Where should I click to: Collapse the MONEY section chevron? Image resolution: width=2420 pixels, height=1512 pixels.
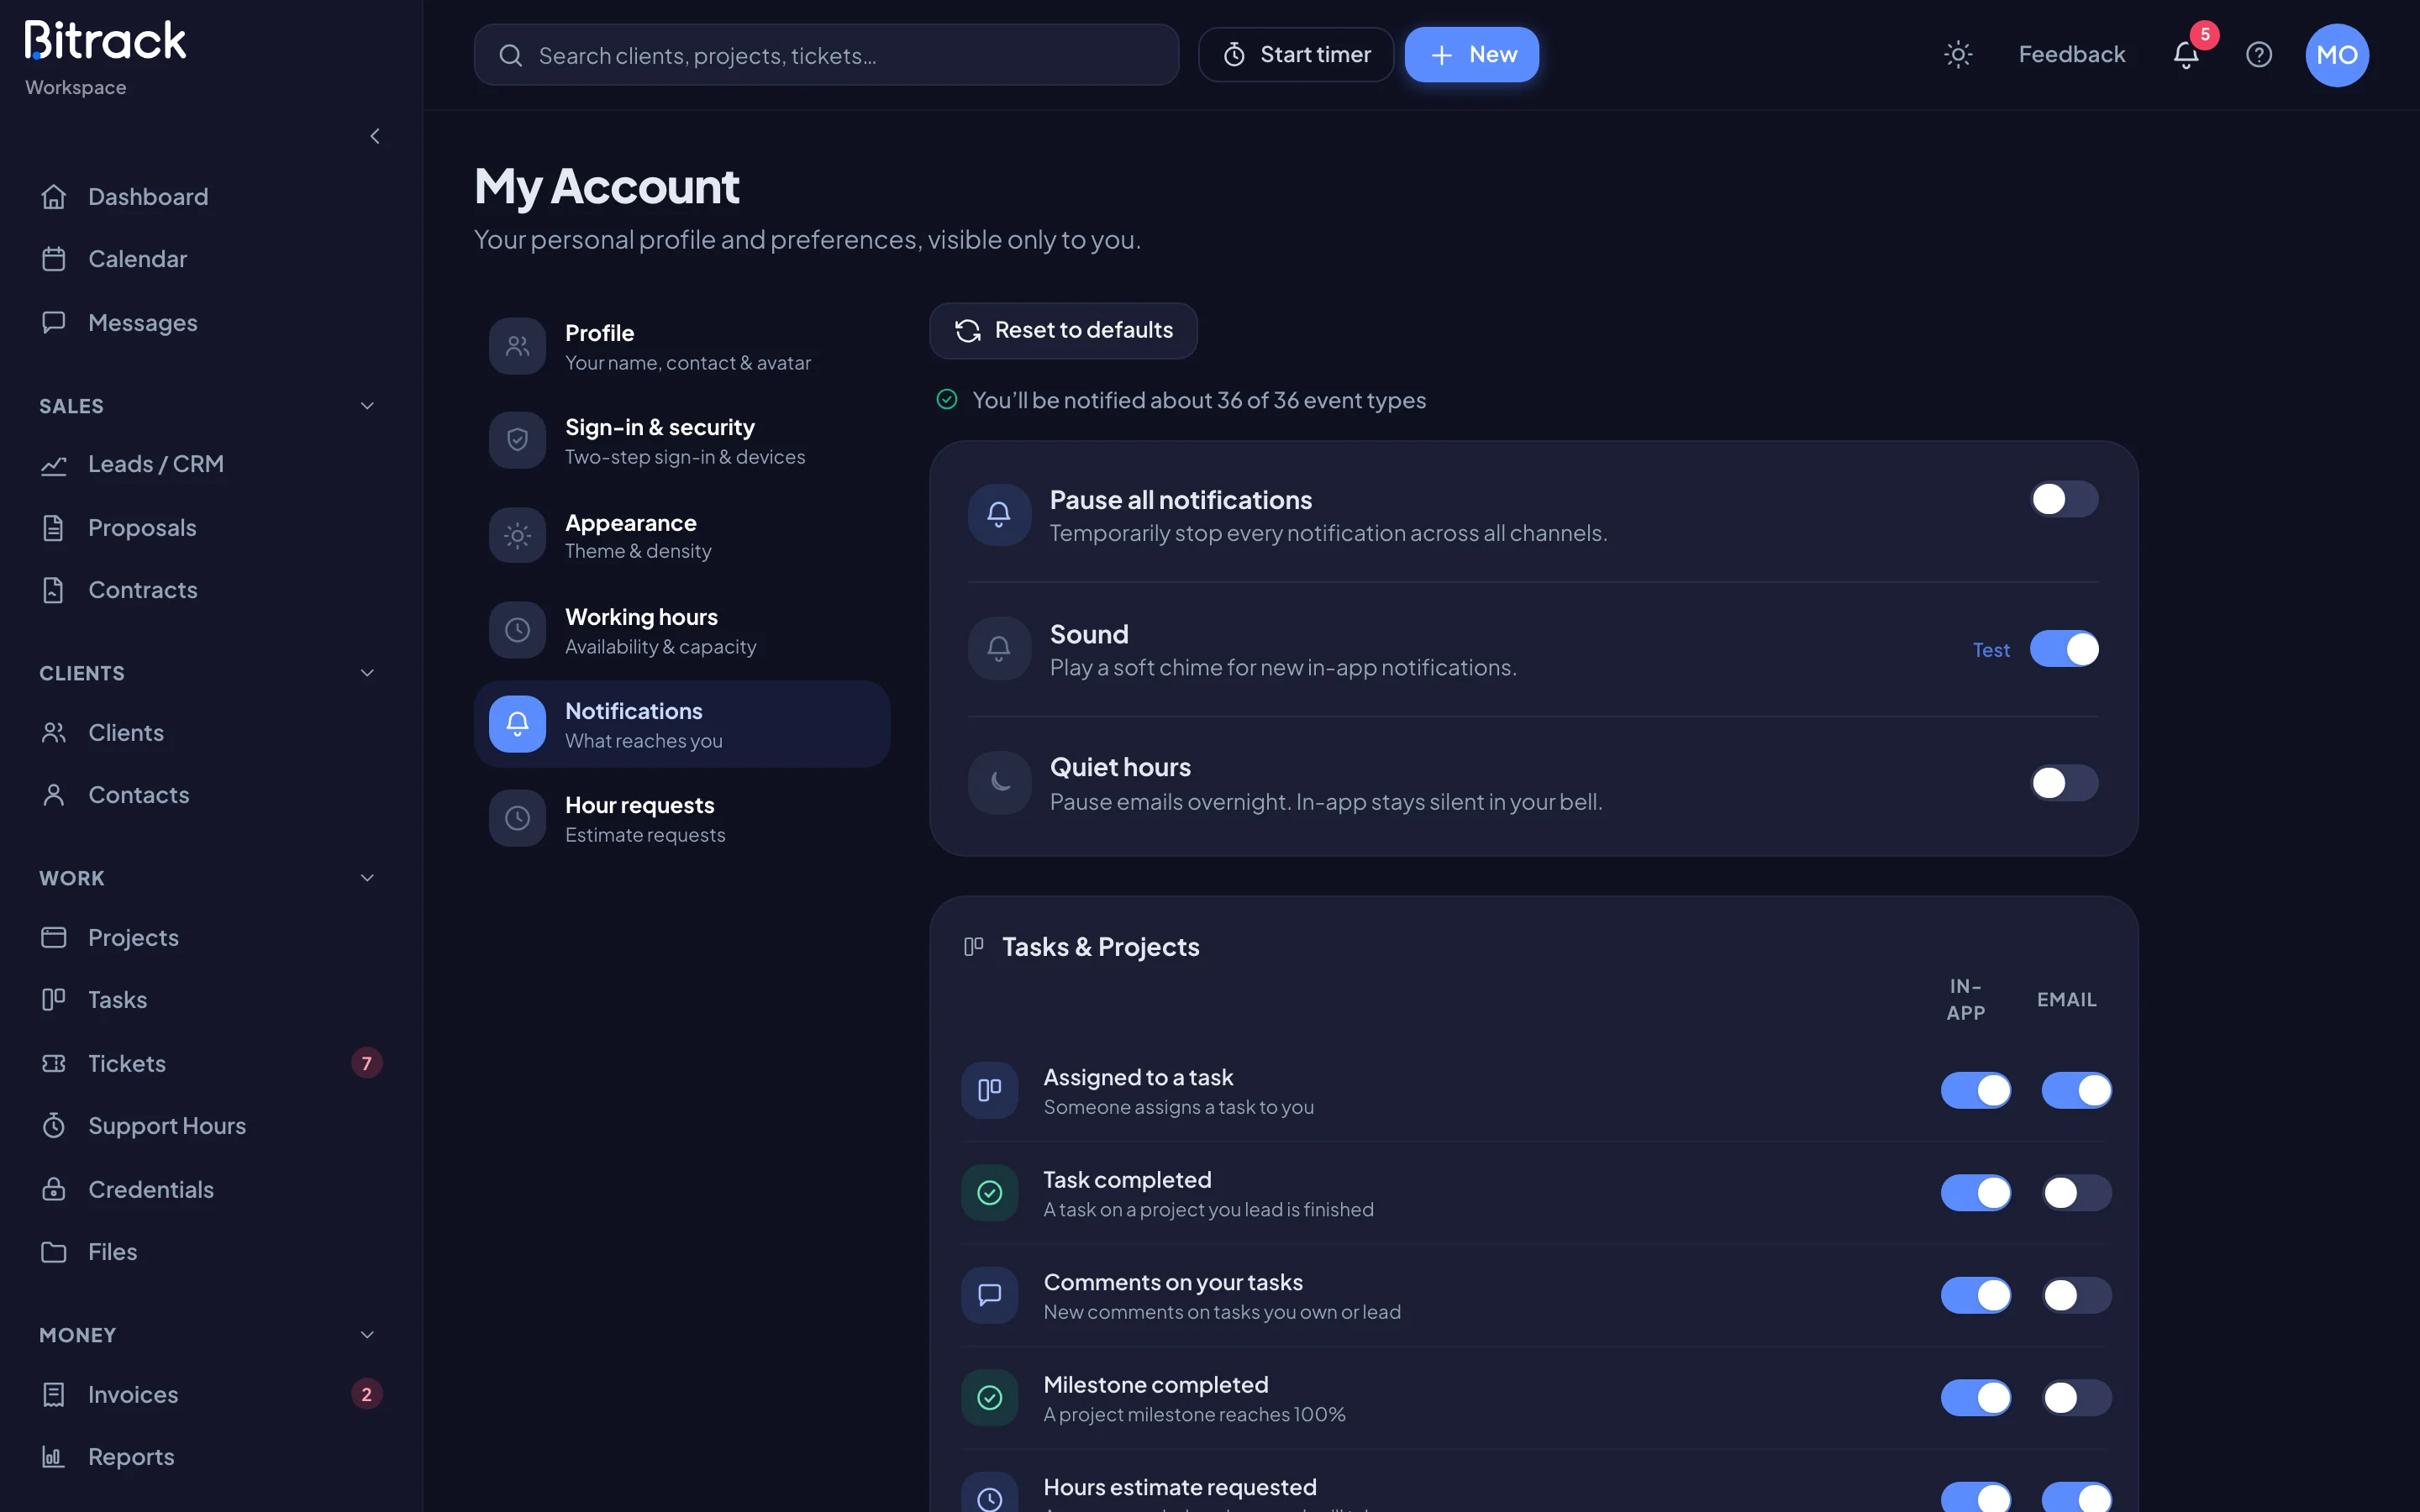[367, 1335]
